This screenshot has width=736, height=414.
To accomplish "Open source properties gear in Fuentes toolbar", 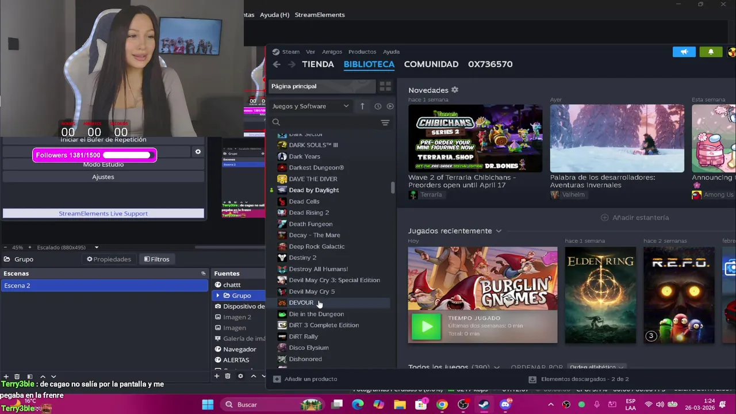I will pyautogui.click(x=240, y=376).
